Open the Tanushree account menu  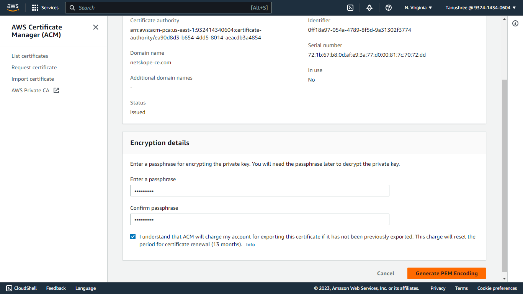[481, 8]
